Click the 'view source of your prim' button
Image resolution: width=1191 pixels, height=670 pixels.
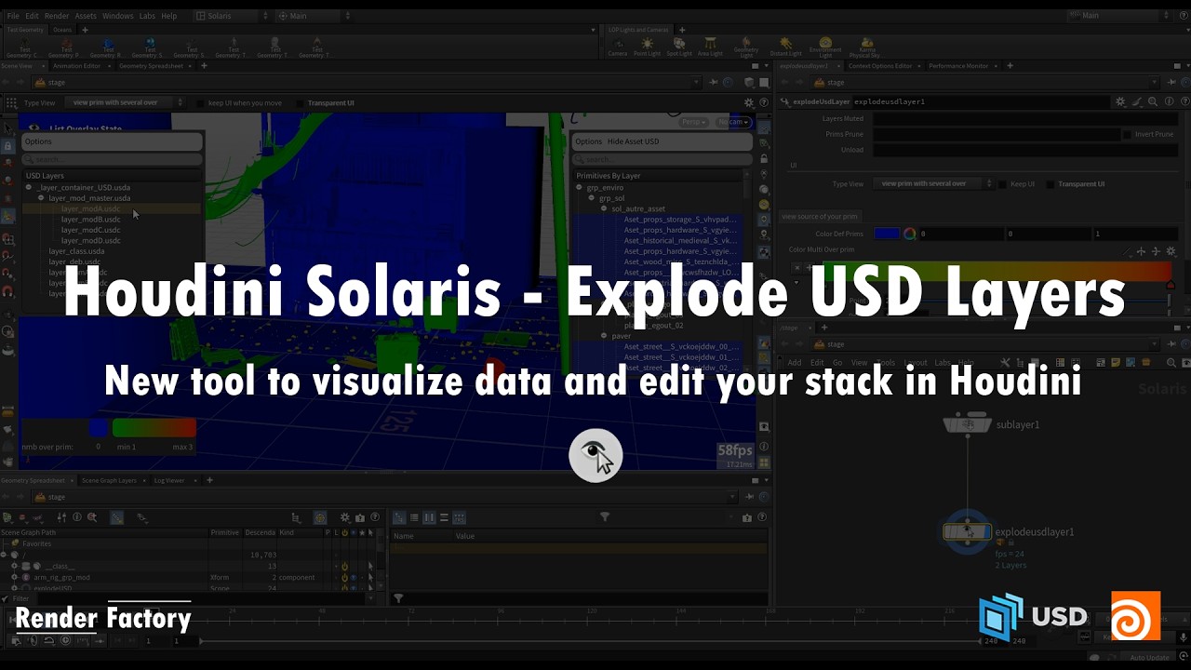point(820,217)
